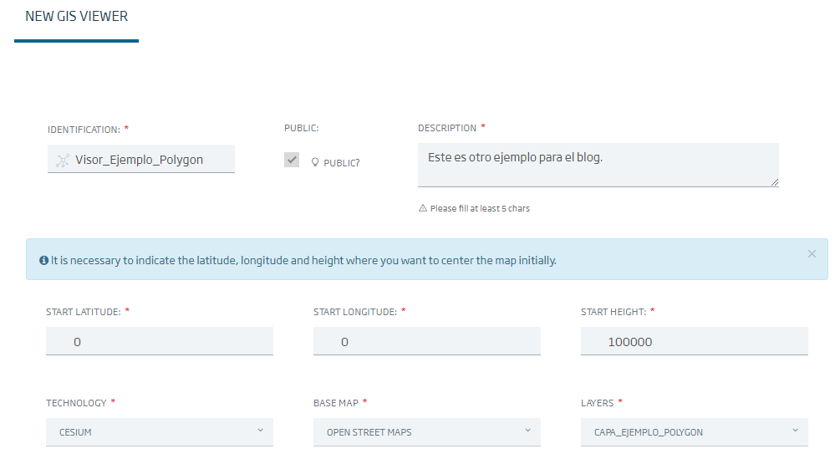
Task: Dismiss the blue latitude info alert
Action: (812, 254)
